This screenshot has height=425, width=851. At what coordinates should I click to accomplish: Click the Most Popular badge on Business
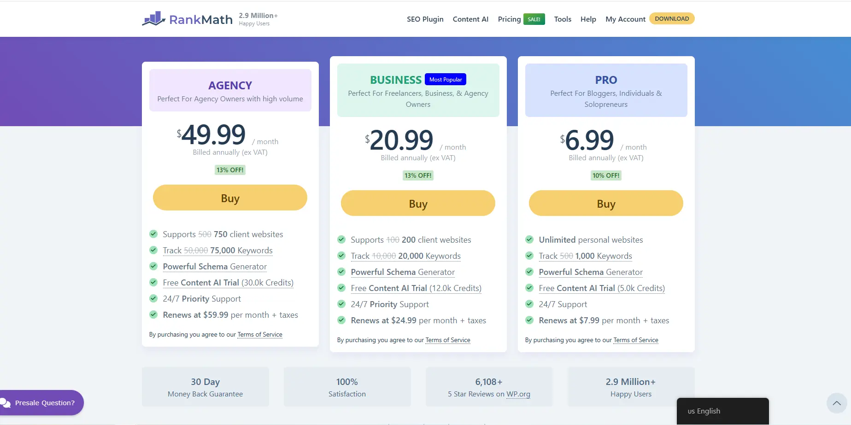pos(446,80)
